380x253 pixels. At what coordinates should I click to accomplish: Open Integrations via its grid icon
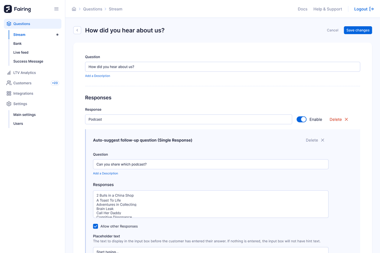(8, 93)
